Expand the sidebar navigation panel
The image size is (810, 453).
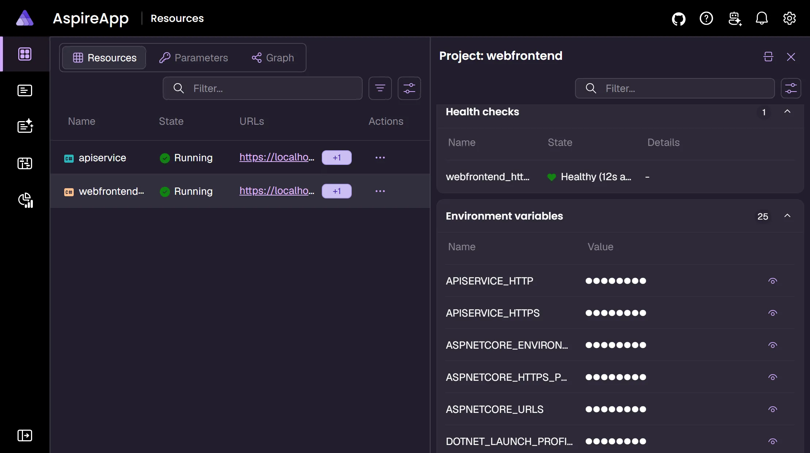click(25, 435)
